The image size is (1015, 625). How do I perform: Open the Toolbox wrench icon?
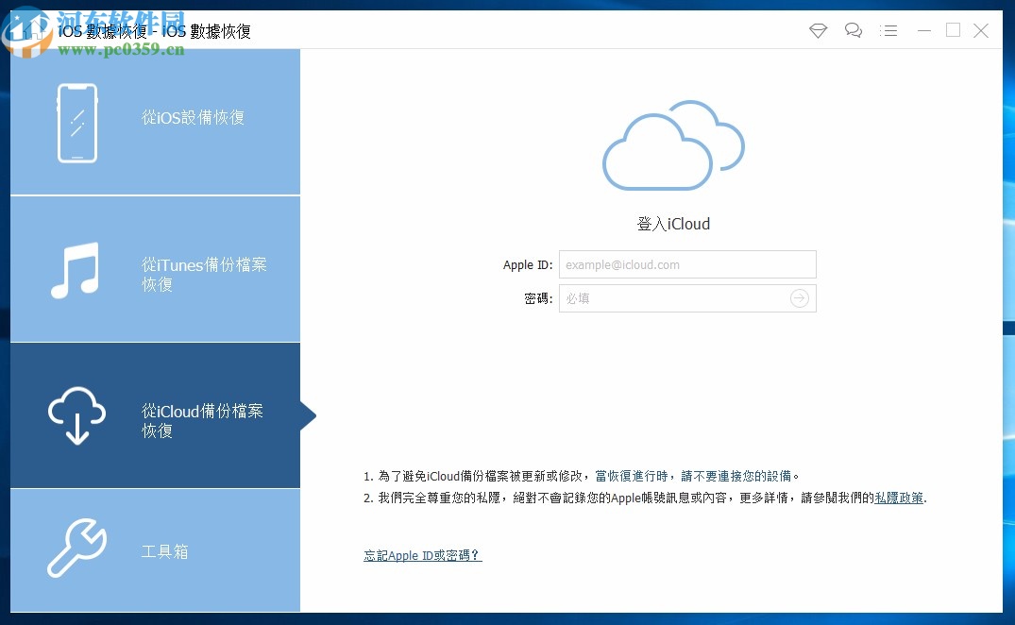76,549
